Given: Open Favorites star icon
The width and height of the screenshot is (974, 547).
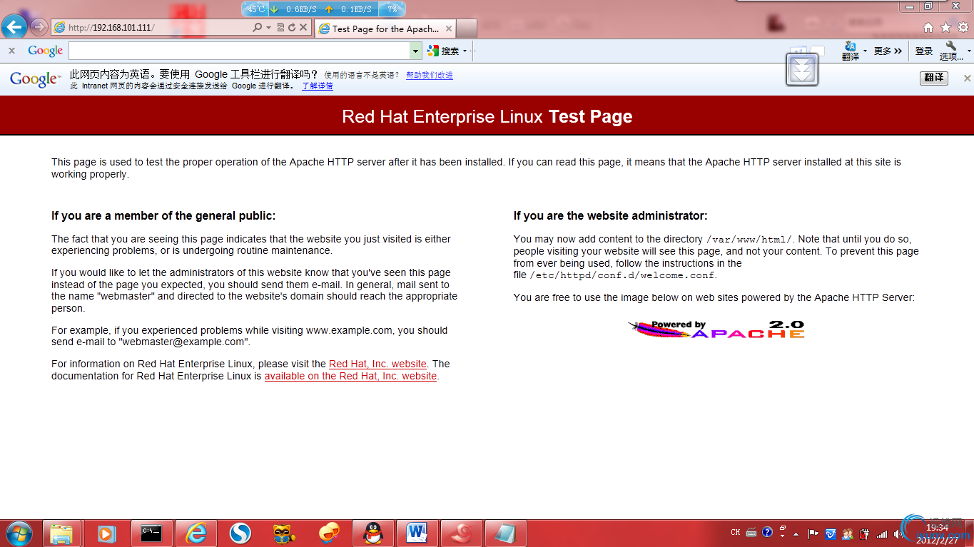Looking at the screenshot, I should [x=945, y=27].
